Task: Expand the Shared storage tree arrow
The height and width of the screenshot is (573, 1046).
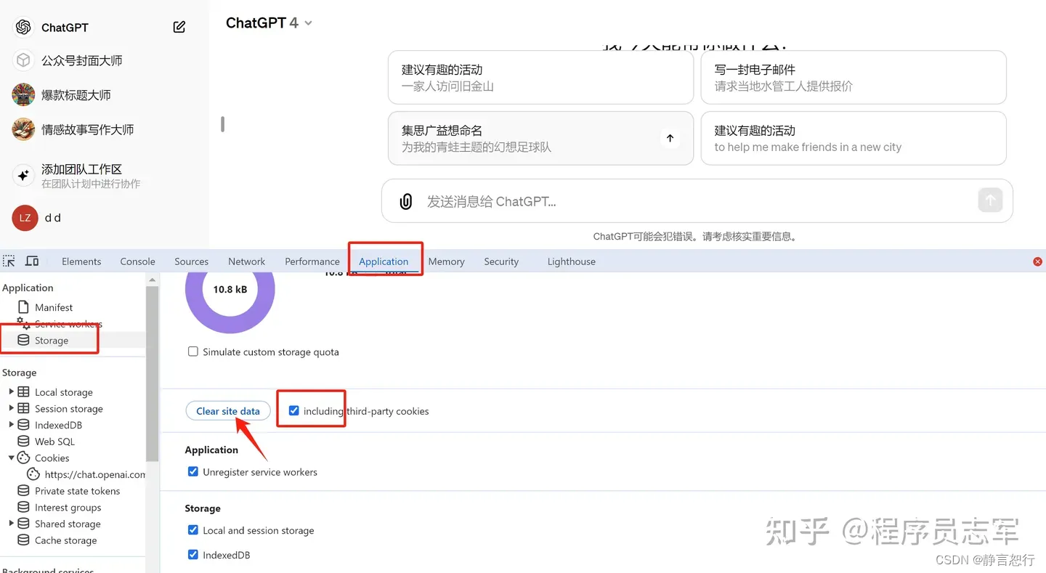Action: tap(11, 524)
